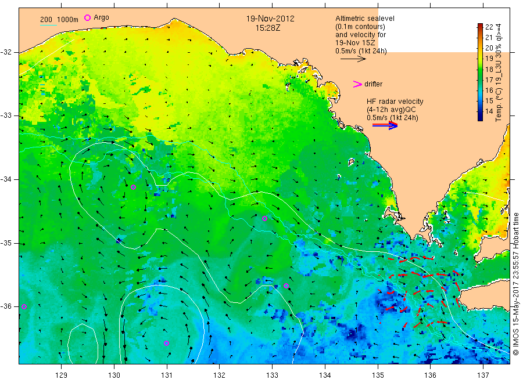
Task: Click the 14 label on the color bar
Action: 489,111
